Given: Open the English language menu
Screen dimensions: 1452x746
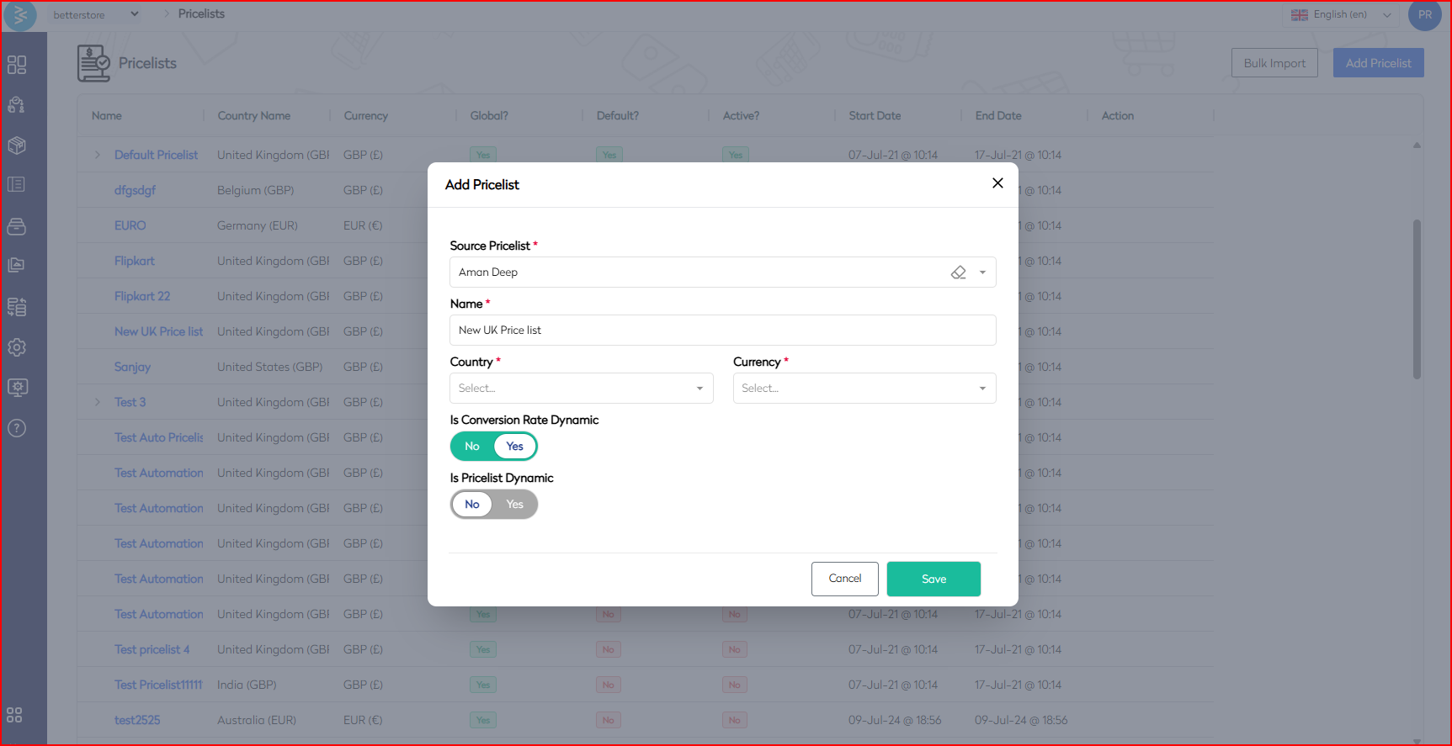Looking at the screenshot, I should coord(1341,14).
